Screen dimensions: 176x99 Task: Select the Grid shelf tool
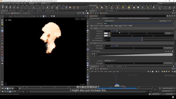tap(18, 8)
